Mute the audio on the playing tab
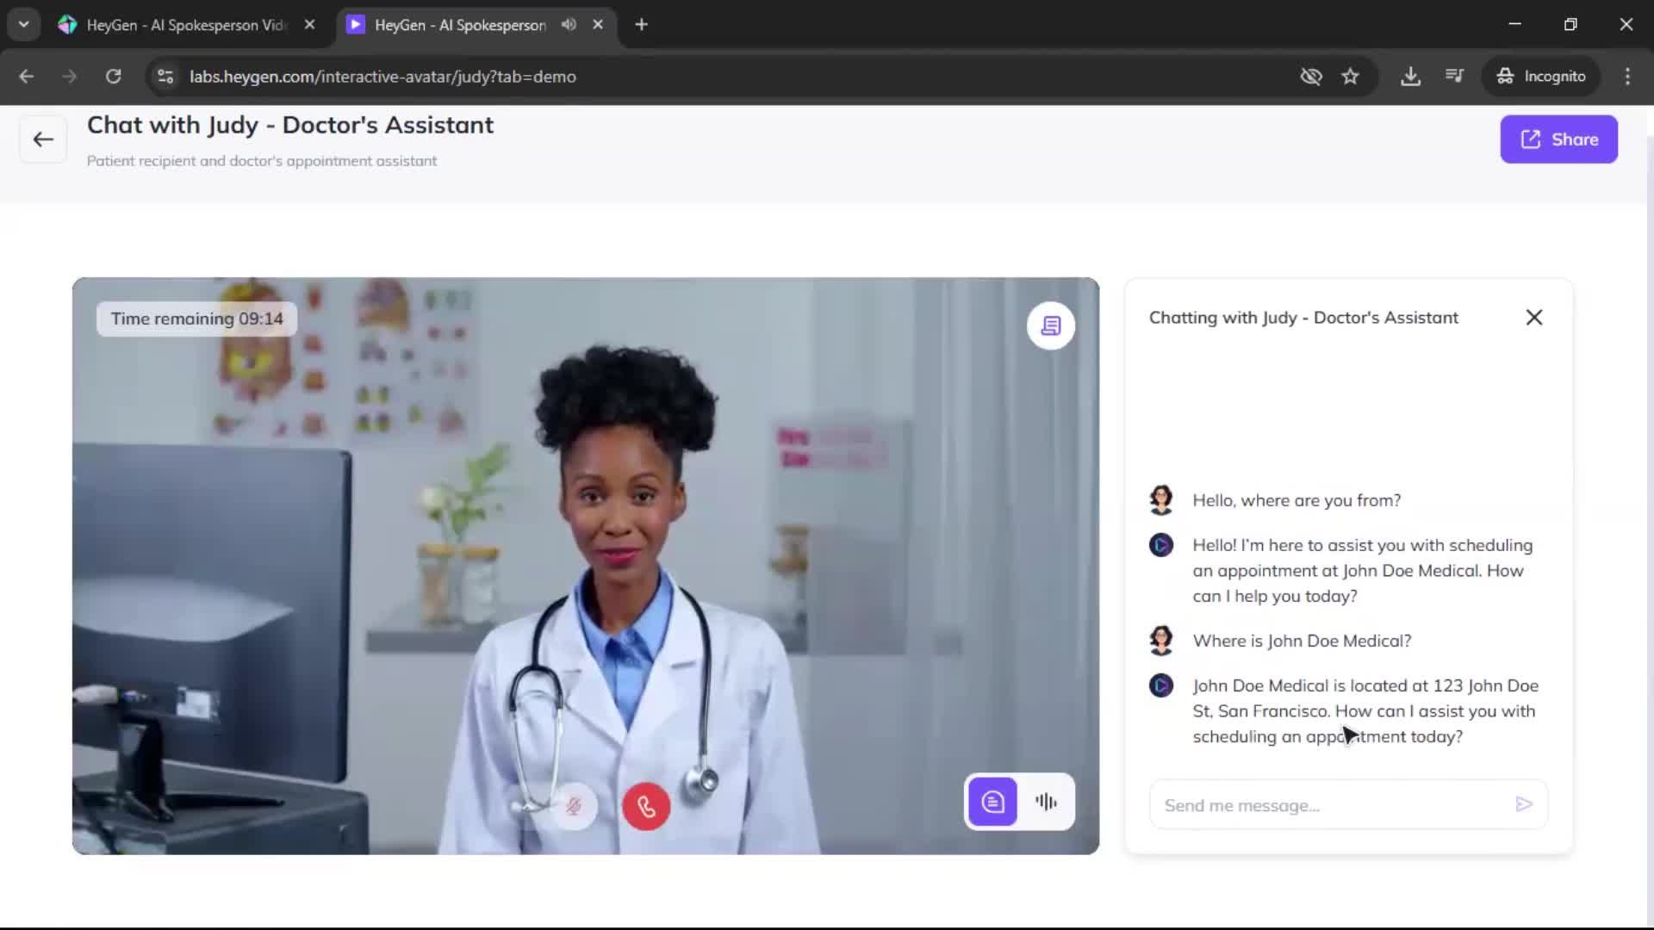 pyautogui.click(x=569, y=25)
